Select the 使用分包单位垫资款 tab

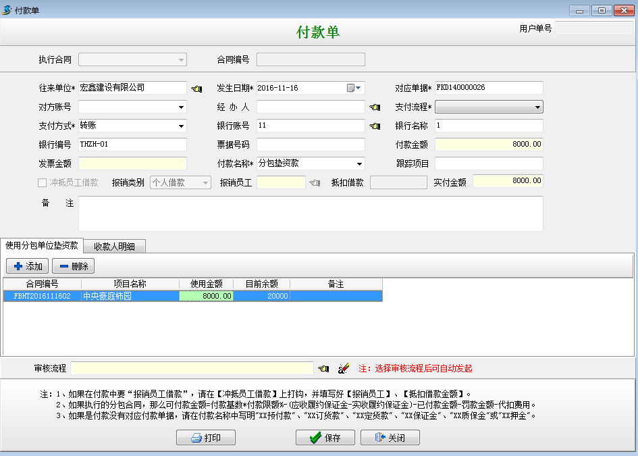[x=42, y=245]
